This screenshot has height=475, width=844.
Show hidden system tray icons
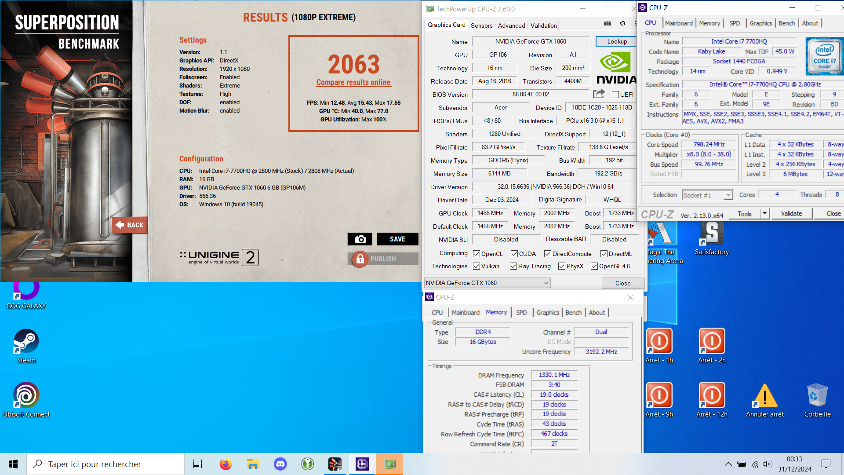pos(728,464)
